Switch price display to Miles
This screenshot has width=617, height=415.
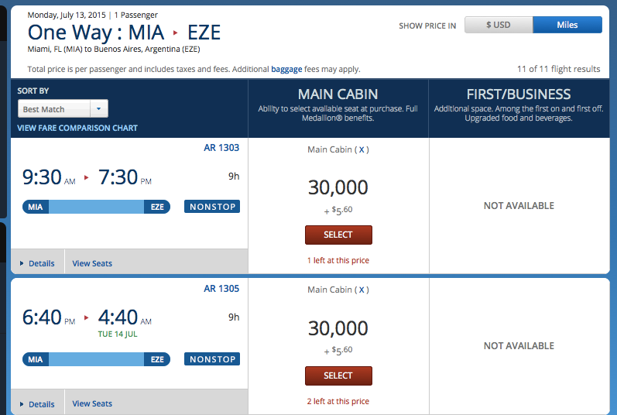pyautogui.click(x=567, y=25)
